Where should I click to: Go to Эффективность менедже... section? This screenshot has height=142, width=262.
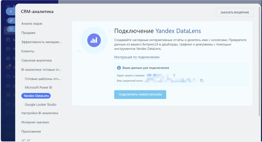coord(41,42)
